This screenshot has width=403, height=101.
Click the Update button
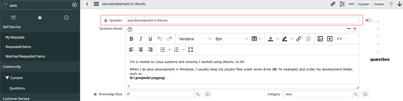point(363,4)
